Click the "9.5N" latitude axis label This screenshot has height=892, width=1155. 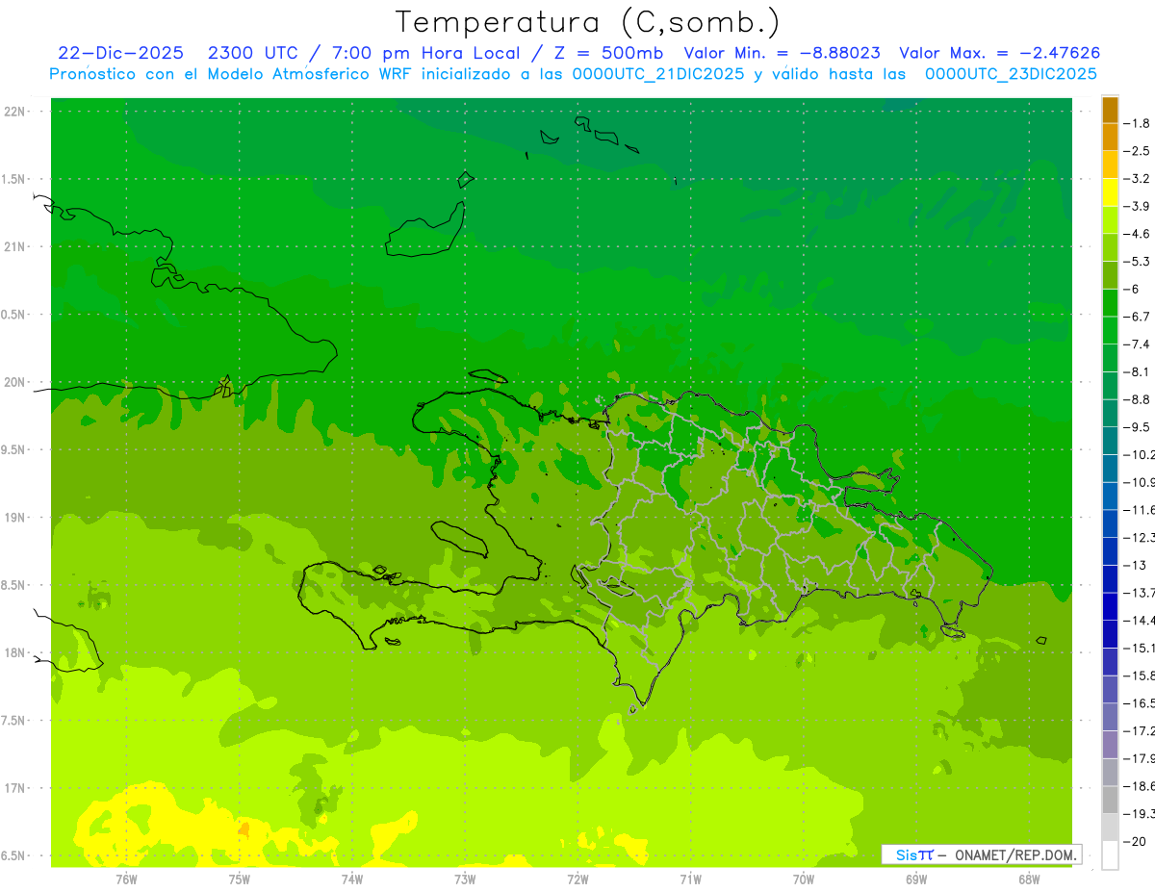pyautogui.click(x=14, y=449)
